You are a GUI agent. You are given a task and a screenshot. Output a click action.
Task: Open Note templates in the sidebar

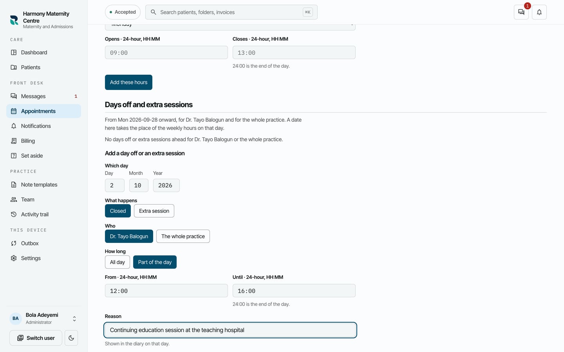pyautogui.click(x=43, y=185)
